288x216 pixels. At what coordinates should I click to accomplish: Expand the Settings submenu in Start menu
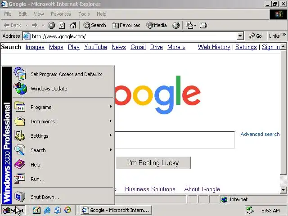point(63,136)
